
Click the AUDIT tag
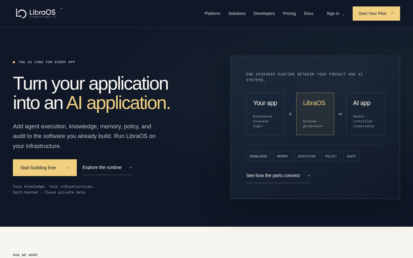pos(351,156)
